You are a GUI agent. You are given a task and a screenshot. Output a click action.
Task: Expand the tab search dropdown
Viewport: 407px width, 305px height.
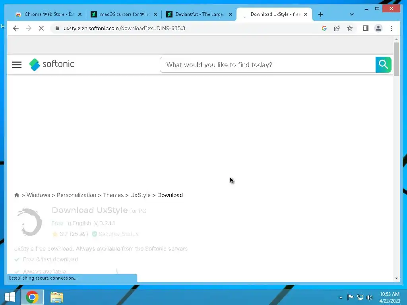[x=351, y=14]
